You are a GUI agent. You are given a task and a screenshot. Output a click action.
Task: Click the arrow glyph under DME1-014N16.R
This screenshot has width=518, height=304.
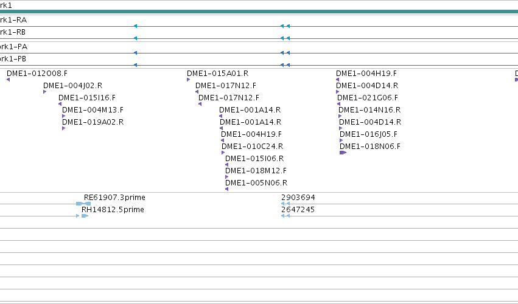click(x=340, y=116)
